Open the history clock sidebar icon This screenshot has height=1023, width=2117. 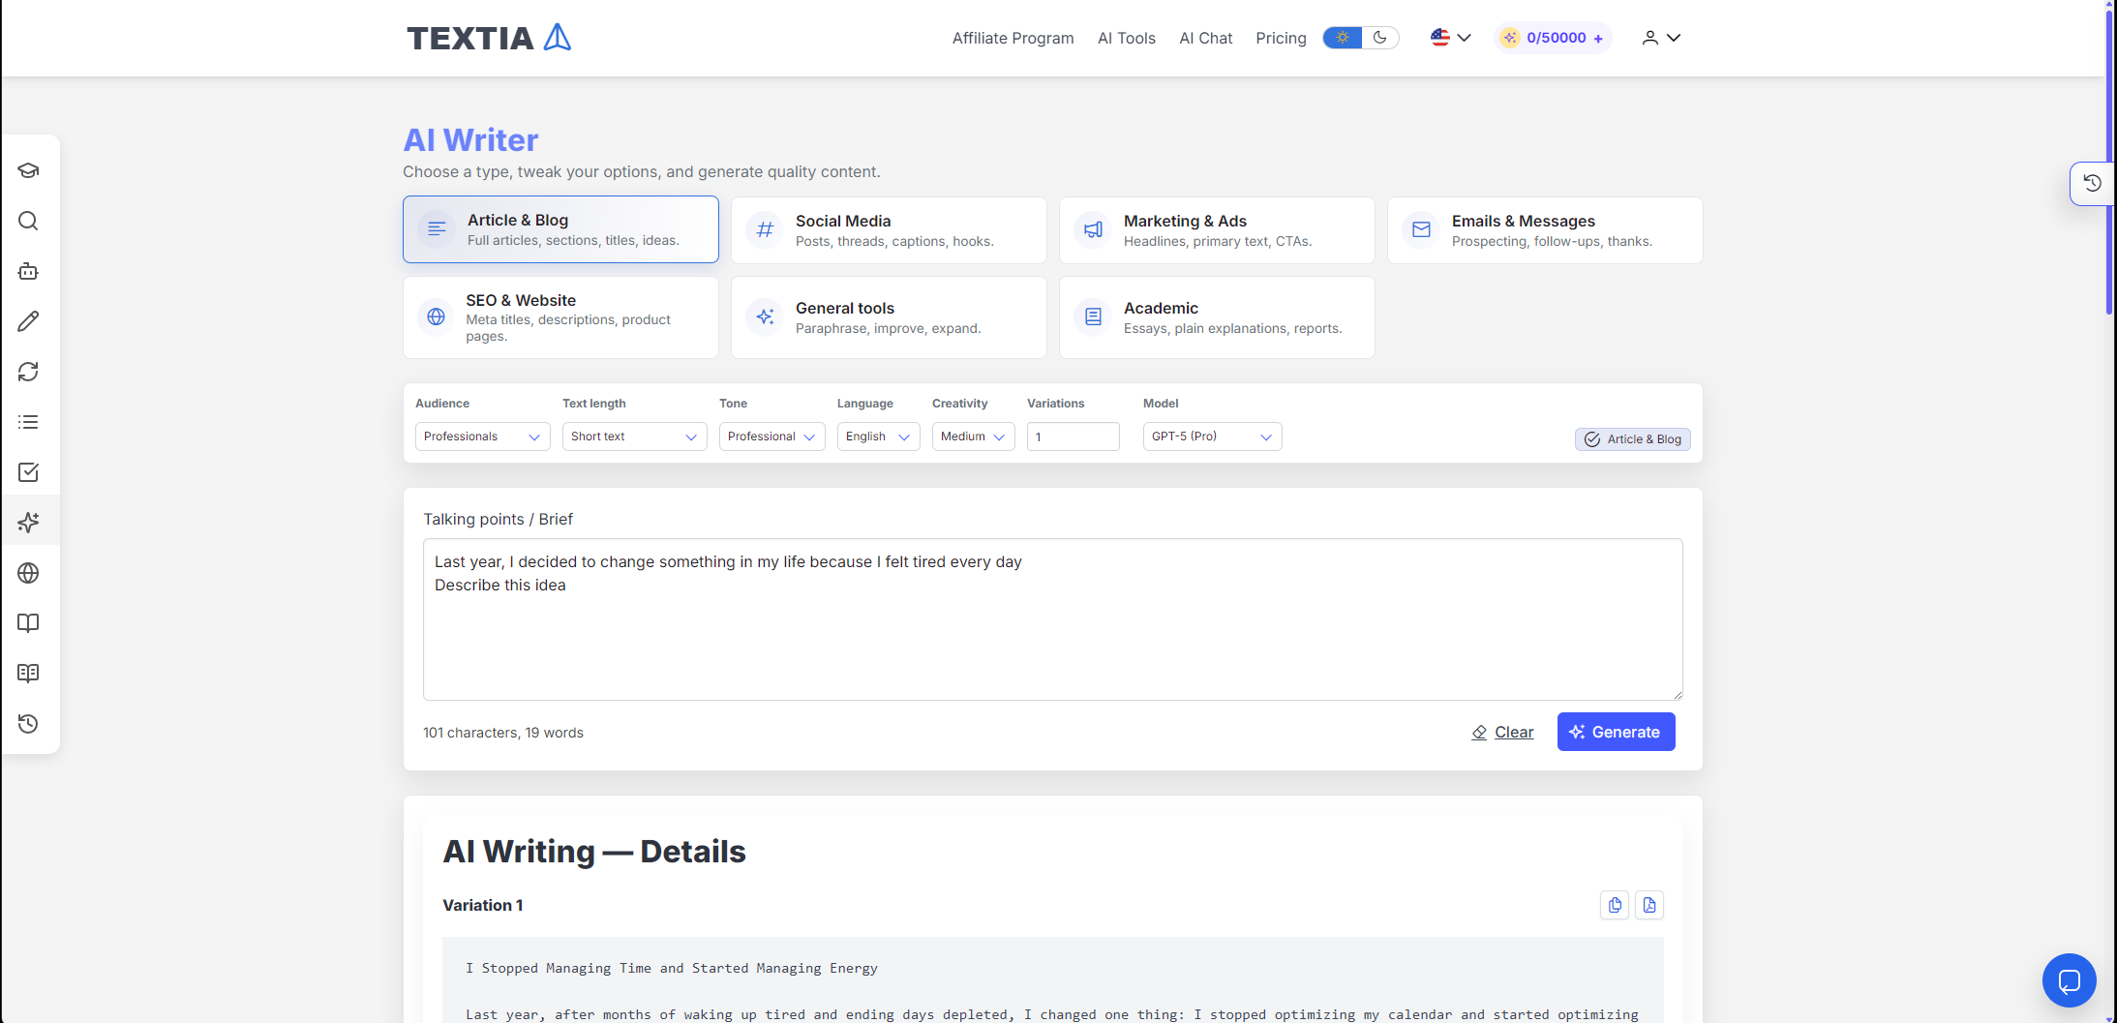pyautogui.click(x=28, y=724)
